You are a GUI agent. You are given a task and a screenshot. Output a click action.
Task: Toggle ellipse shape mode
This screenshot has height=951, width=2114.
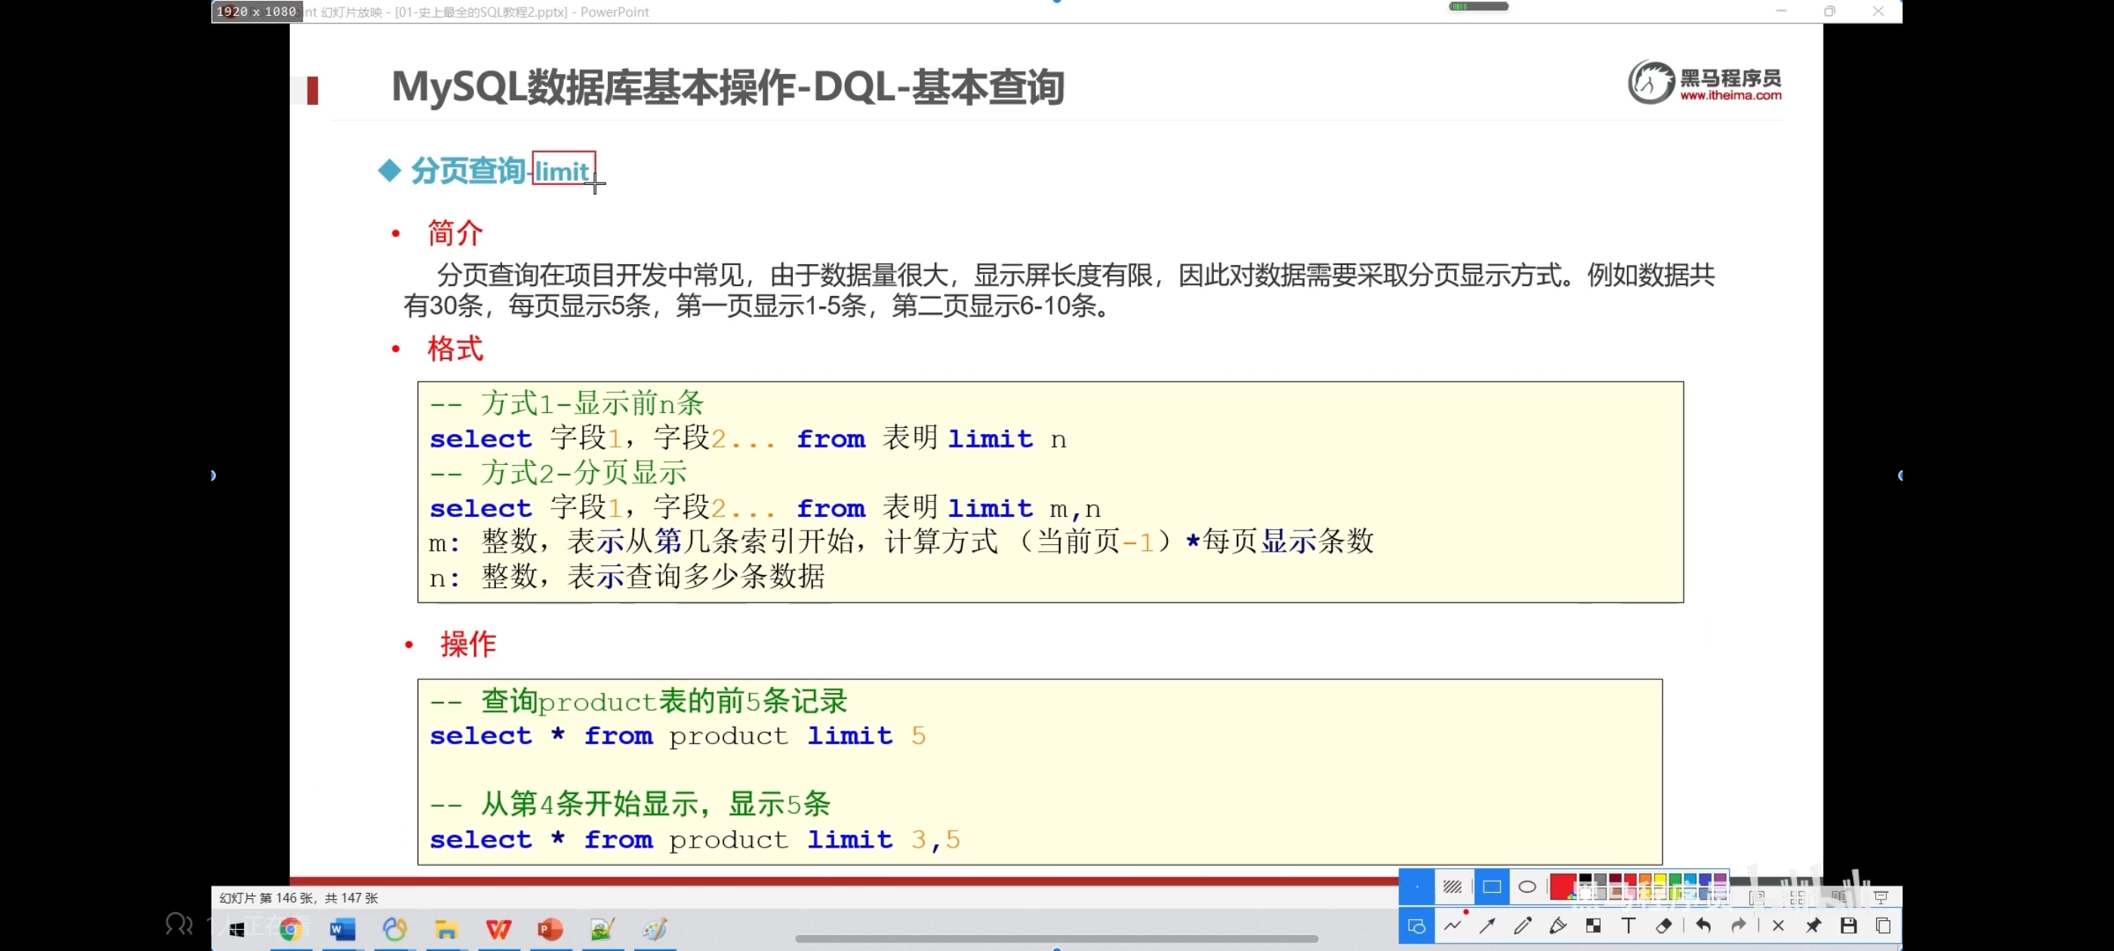coord(1527,887)
